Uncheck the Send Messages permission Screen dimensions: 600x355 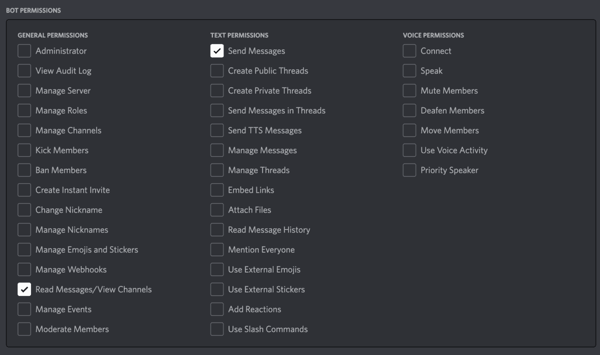coord(217,51)
